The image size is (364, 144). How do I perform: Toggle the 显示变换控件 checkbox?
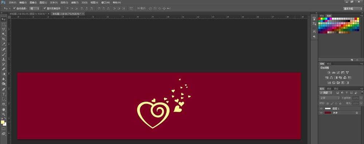[45, 8]
